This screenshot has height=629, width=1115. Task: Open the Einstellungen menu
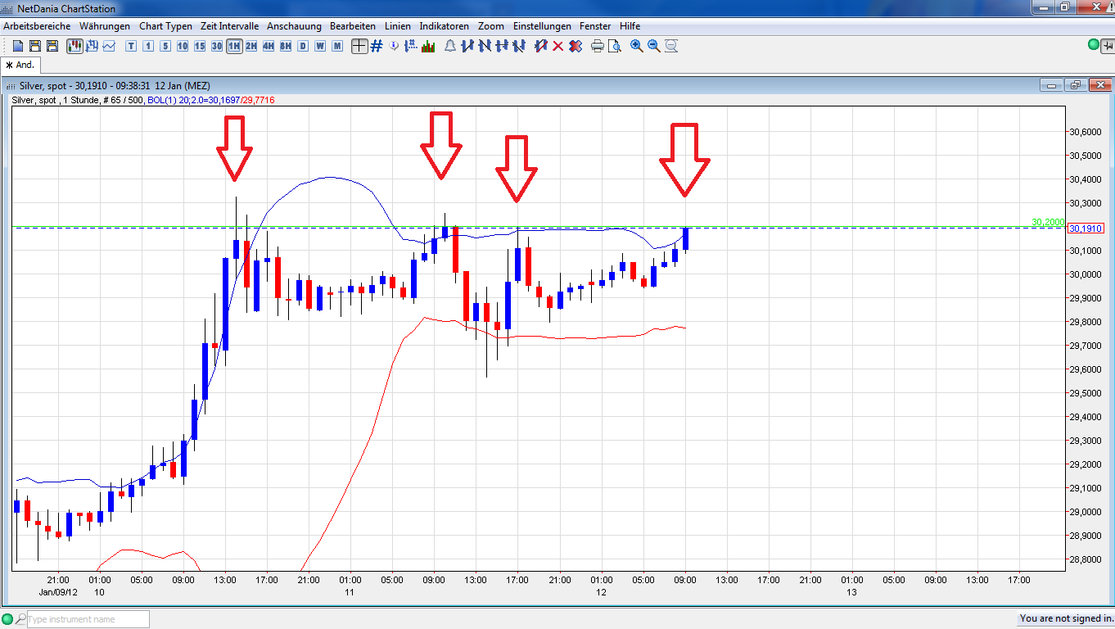point(542,25)
